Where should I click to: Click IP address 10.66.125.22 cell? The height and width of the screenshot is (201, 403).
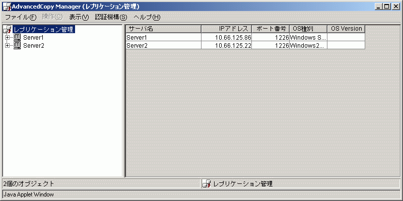click(x=226, y=45)
